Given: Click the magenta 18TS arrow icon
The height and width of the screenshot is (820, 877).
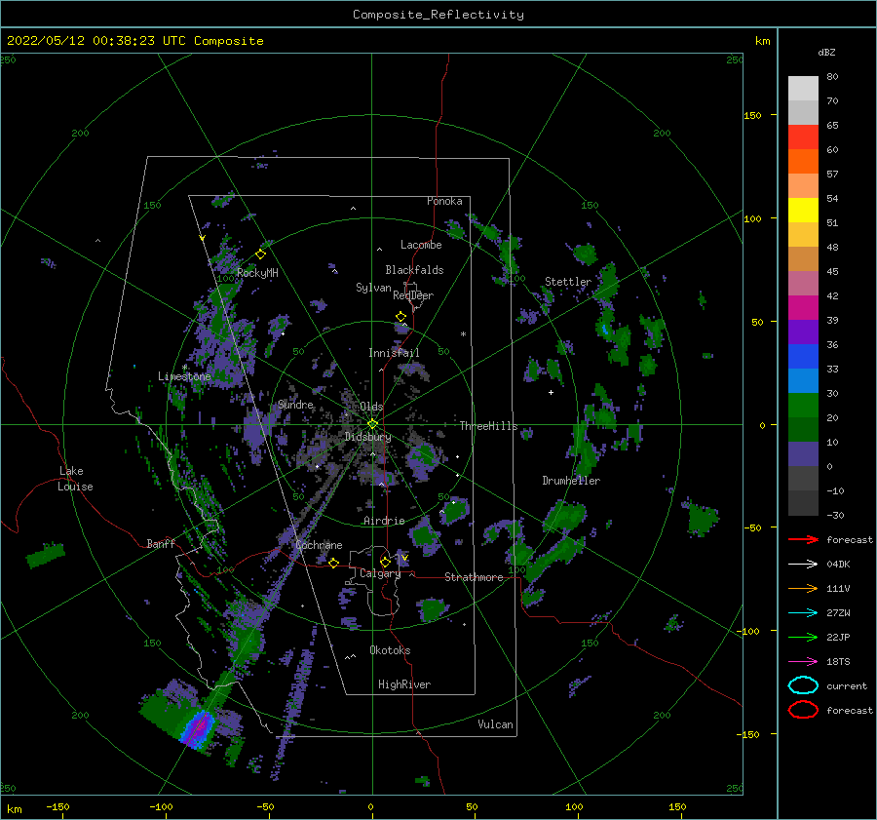Looking at the screenshot, I should click(x=803, y=662).
